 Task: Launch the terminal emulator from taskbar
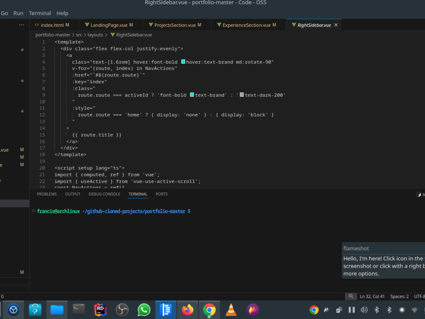click(x=79, y=310)
